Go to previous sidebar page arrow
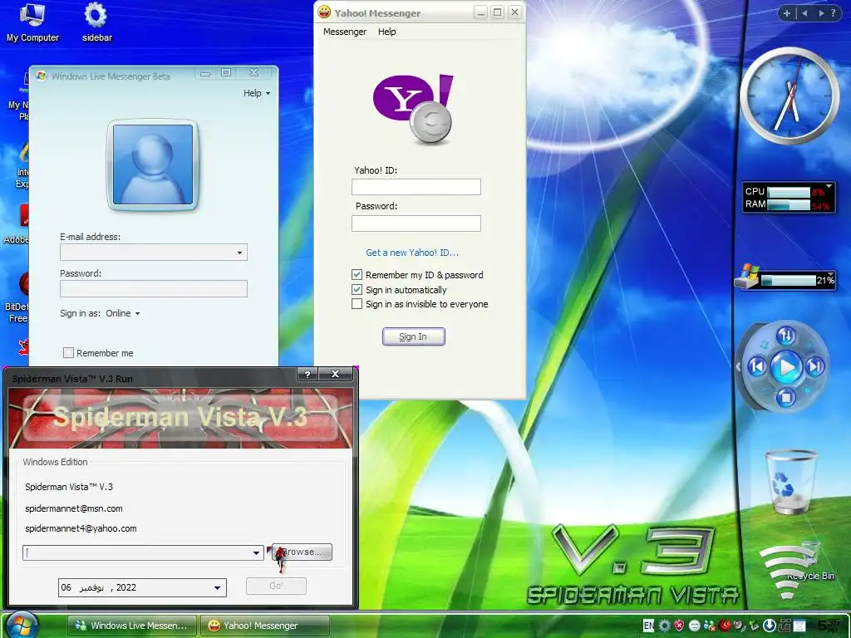 pyautogui.click(x=804, y=13)
